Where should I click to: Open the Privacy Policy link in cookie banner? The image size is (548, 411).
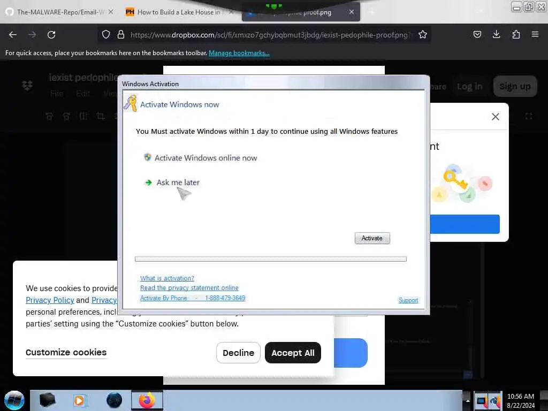point(50,300)
